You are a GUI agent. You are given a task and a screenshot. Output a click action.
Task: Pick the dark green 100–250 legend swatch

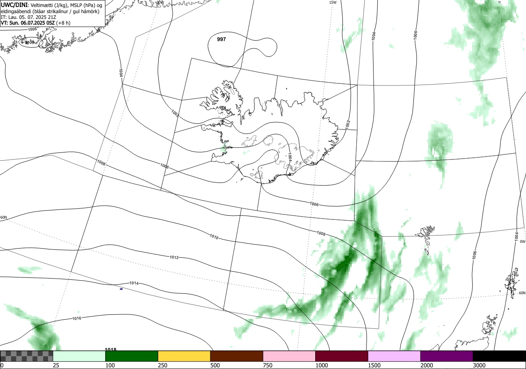pyautogui.click(x=132, y=356)
